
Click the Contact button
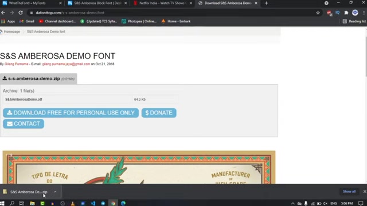point(24,124)
